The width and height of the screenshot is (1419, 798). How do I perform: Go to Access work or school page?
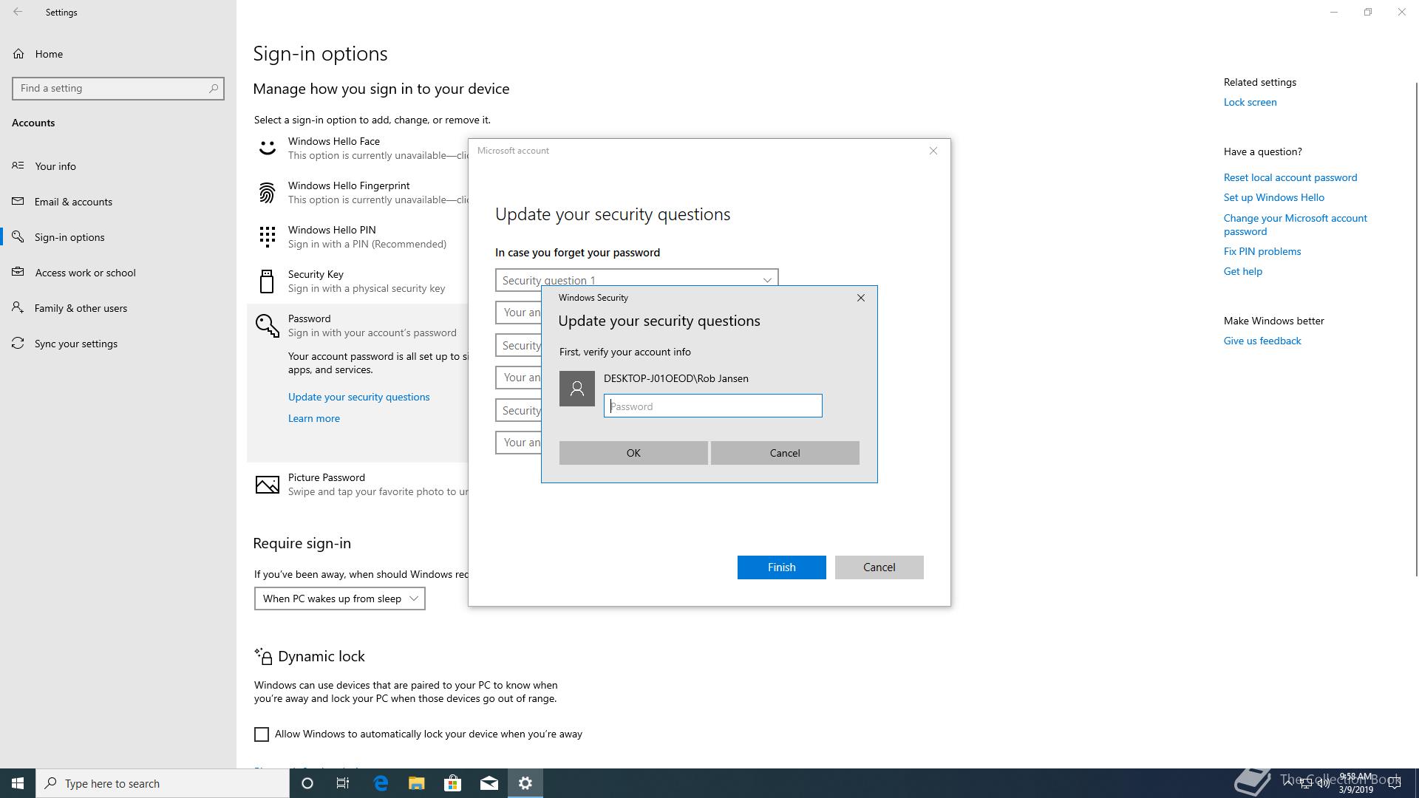click(118, 273)
